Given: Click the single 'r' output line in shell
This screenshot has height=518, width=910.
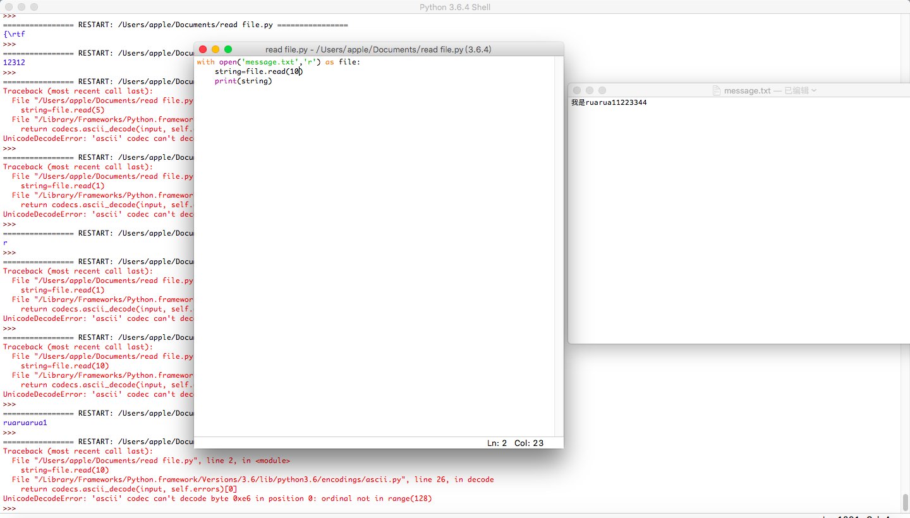Looking at the screenshot, I should click(x=5, y=243).
